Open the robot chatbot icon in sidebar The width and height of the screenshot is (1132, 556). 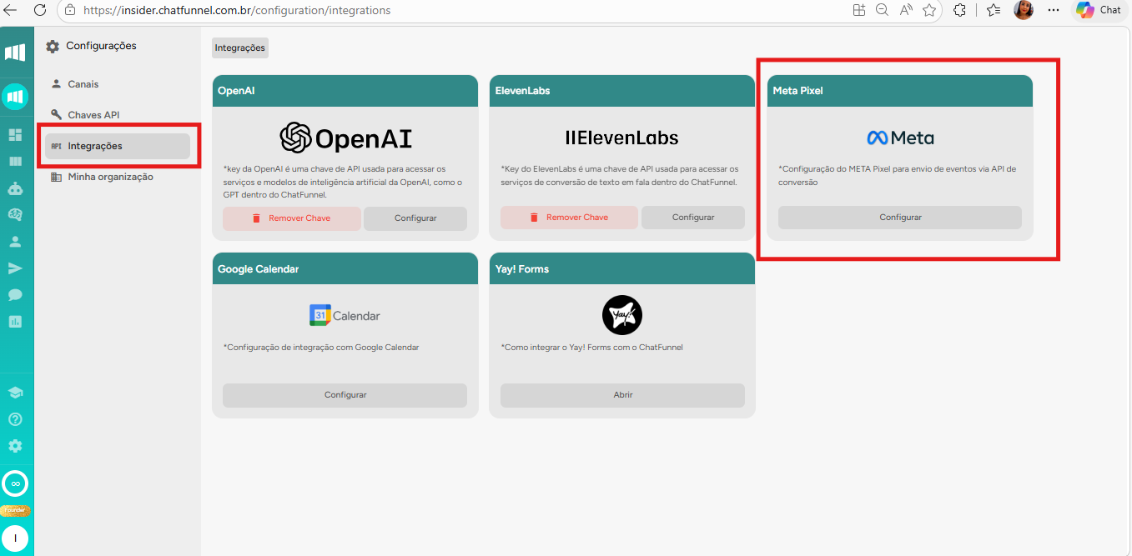pos(15,188)
